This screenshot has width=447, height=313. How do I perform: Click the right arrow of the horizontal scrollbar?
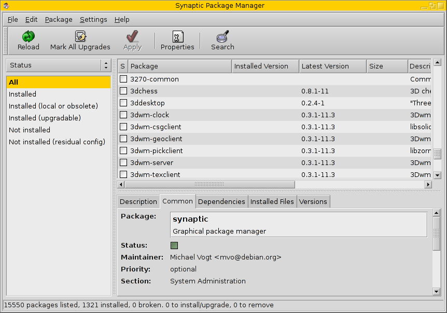[428, 184]
